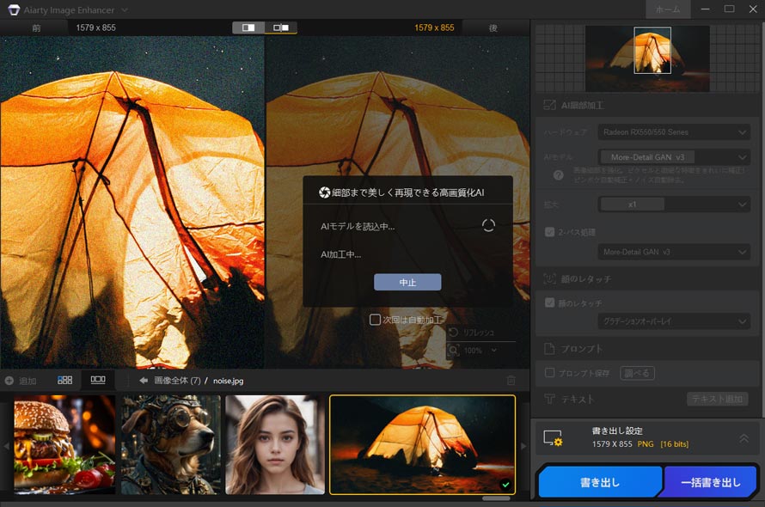Toggle the 顔のレタッチ checkbox
Viewport: 765px width, 507px height.
(x=550, y=303)
